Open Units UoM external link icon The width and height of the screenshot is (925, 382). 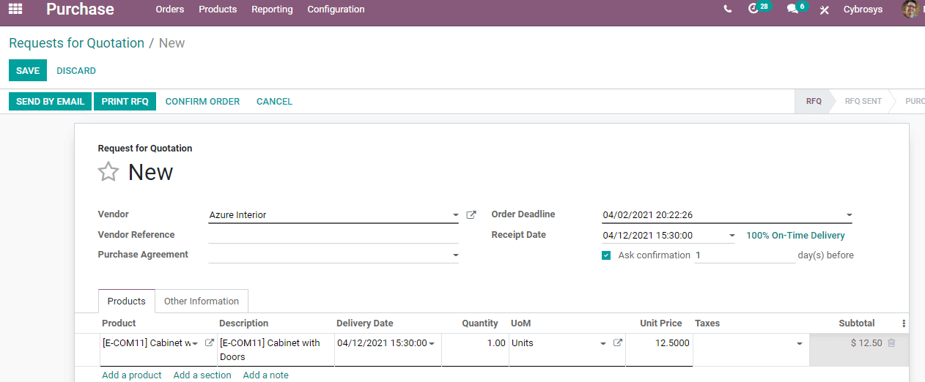[x=617, y=343]
